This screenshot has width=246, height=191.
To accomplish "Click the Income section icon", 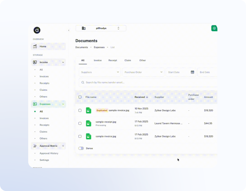I will pyautogui.click(x=35, y=62).
